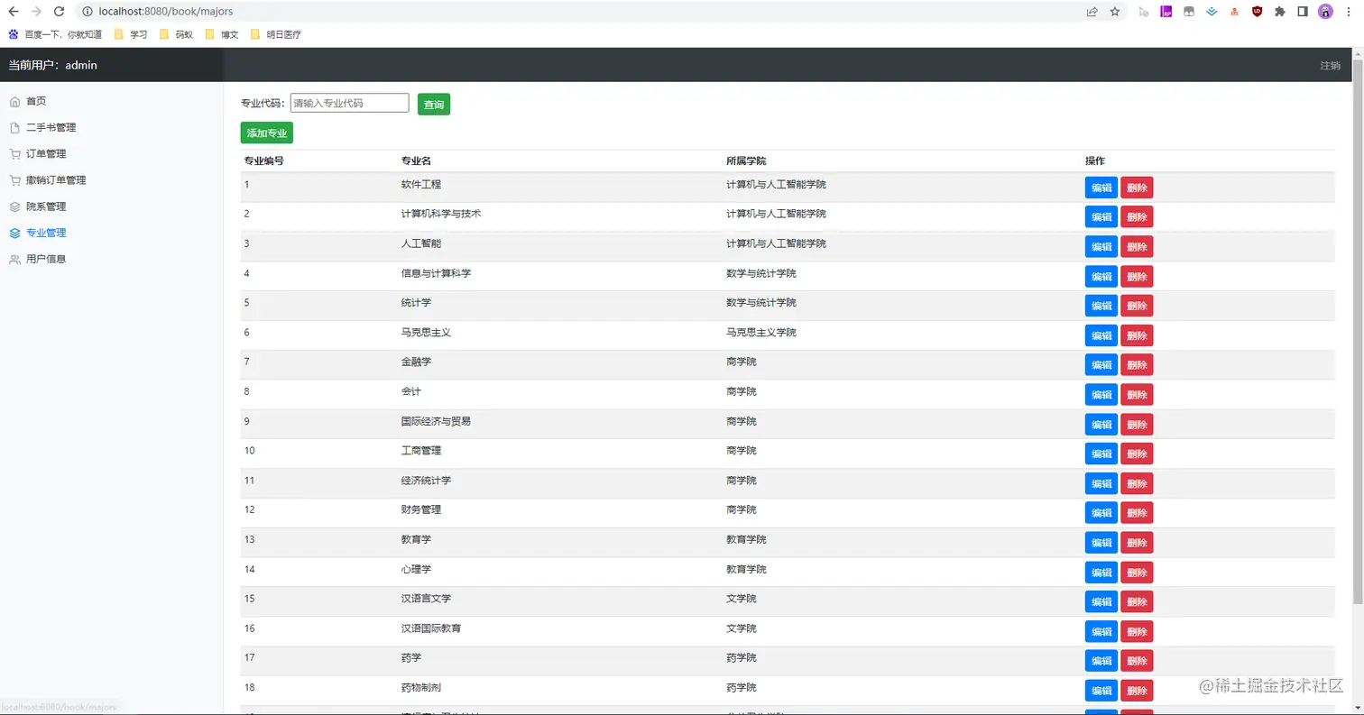1364x715 pixels.
Task: Open the gray extension icon beside RP
Action: (1189, 12)
